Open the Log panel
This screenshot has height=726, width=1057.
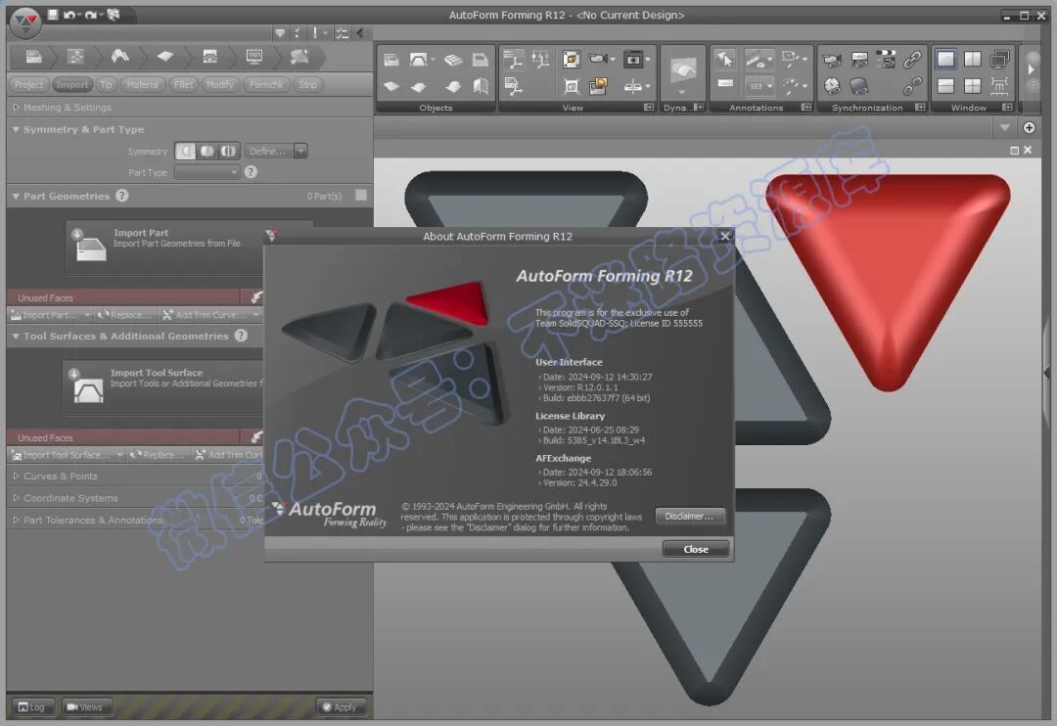tap(31, 707)
